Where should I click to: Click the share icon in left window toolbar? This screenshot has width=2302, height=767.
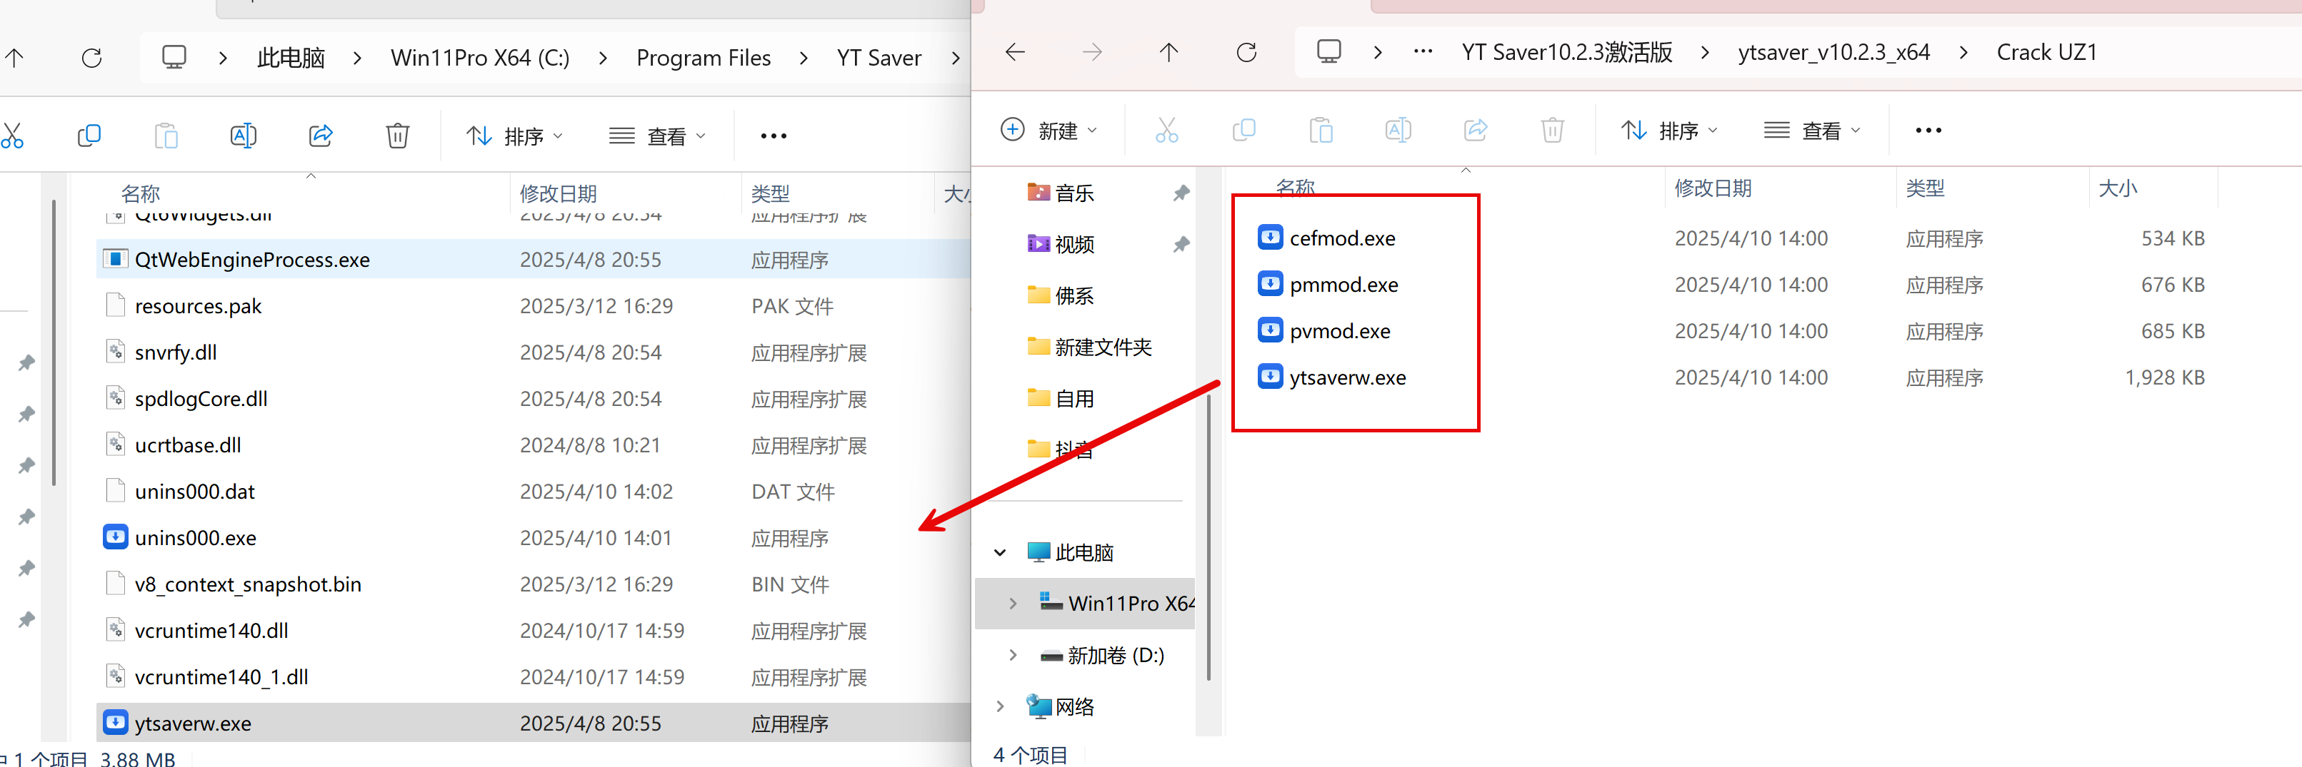(x=320, y=136)
